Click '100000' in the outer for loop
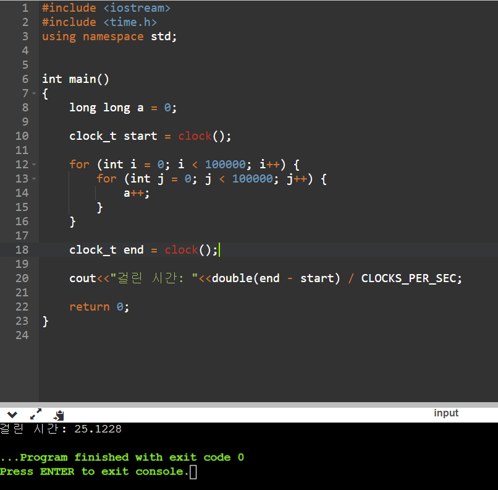The height and width of the screenshot is (490, 498). pos(225,165)
